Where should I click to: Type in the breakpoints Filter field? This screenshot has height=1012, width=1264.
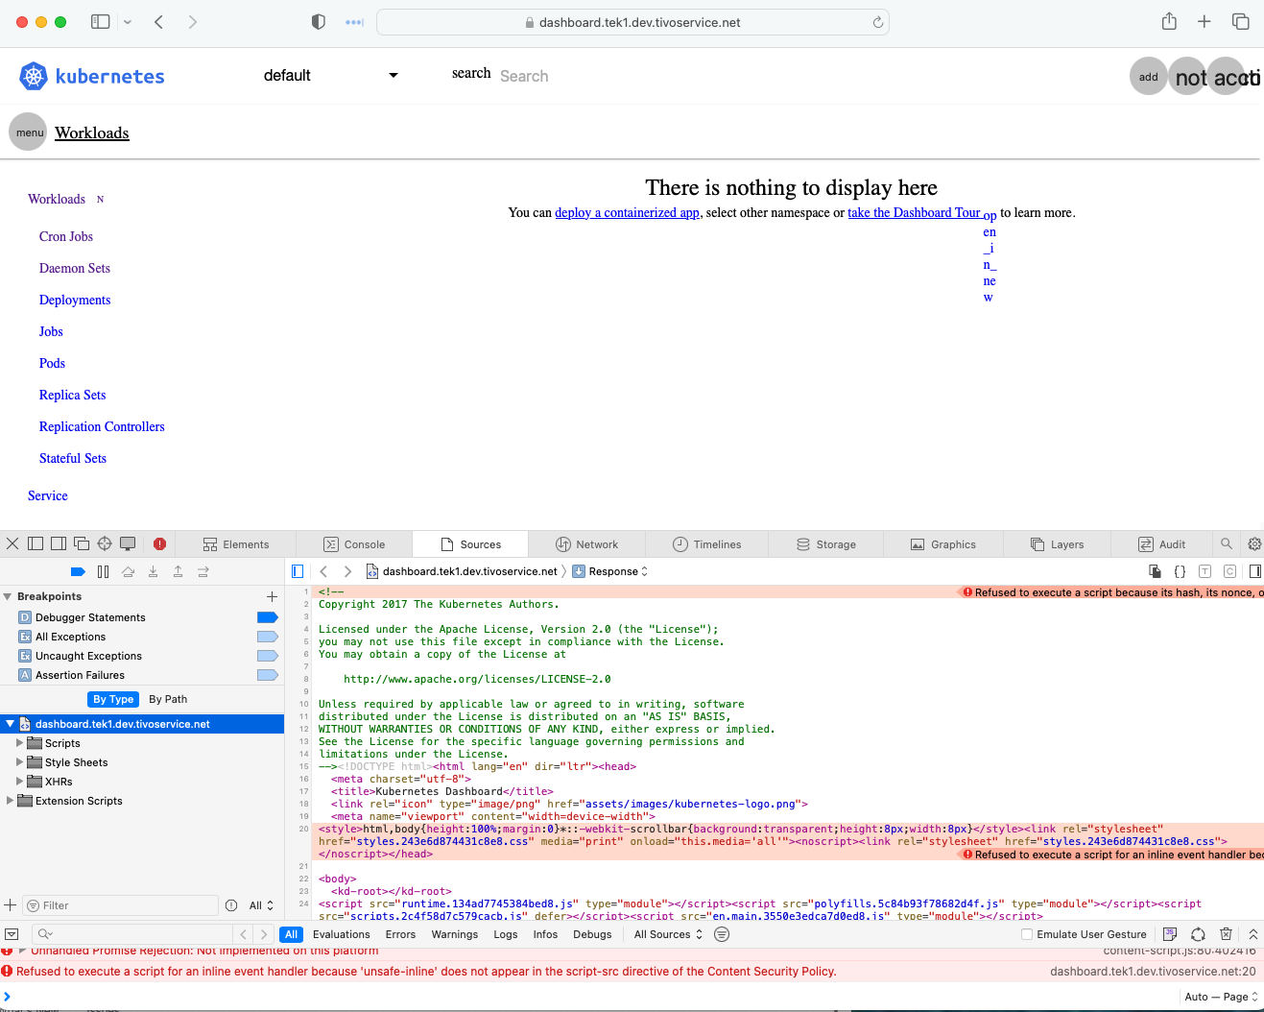(x=120, y=904)
